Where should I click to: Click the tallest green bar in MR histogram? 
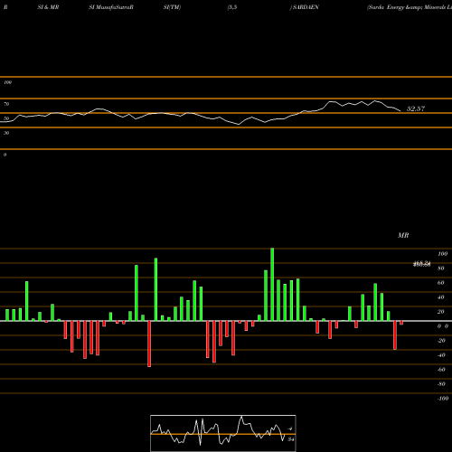click(272, 285)
